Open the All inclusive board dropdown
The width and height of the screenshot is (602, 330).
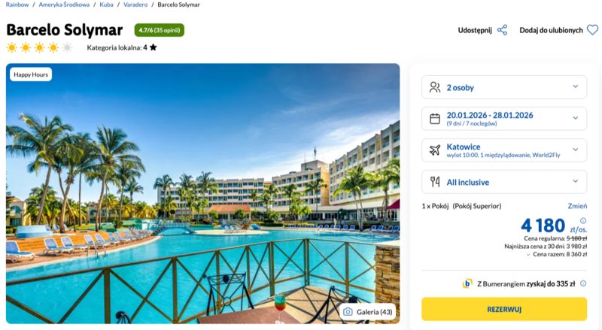576,181
